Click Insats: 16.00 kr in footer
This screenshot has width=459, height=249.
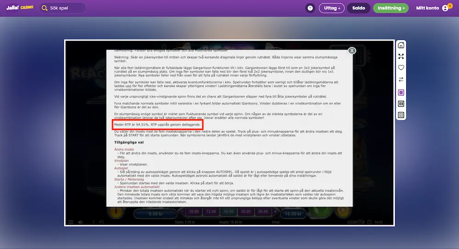click(231, 222)
